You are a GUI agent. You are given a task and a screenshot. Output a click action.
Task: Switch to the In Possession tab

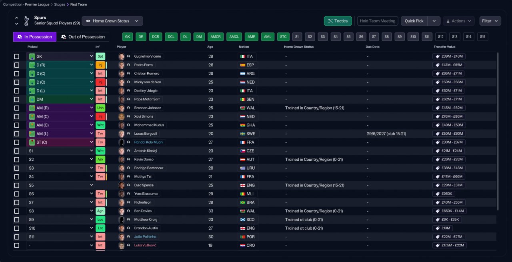point(35,37)
